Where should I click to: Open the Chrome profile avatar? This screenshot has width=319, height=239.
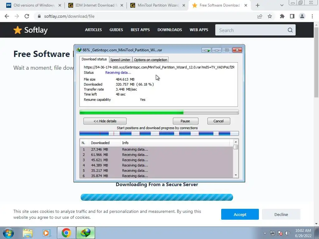[x=302, y=16]
